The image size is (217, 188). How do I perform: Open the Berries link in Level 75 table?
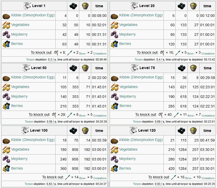125,106
